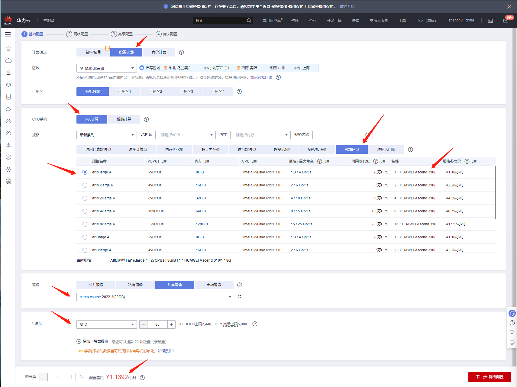Open the CloudShell terminal icon
Viewport: 517px width, 387px height.
point(490,21)
